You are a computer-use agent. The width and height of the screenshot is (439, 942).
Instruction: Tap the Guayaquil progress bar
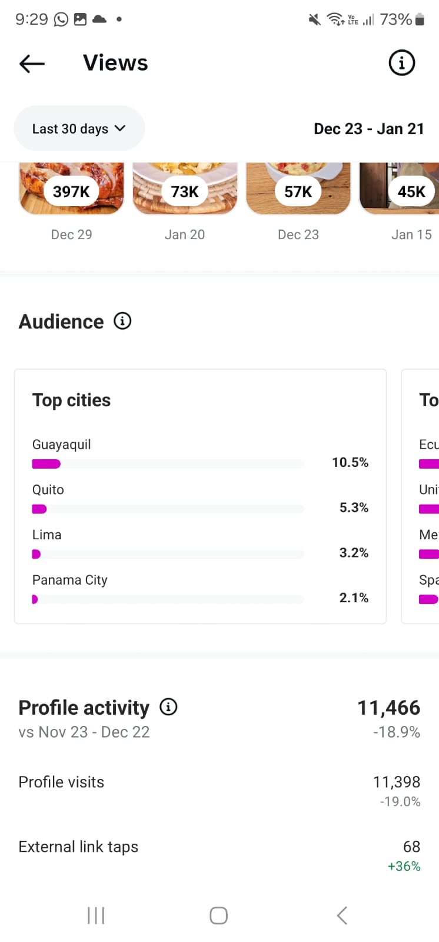168,464
